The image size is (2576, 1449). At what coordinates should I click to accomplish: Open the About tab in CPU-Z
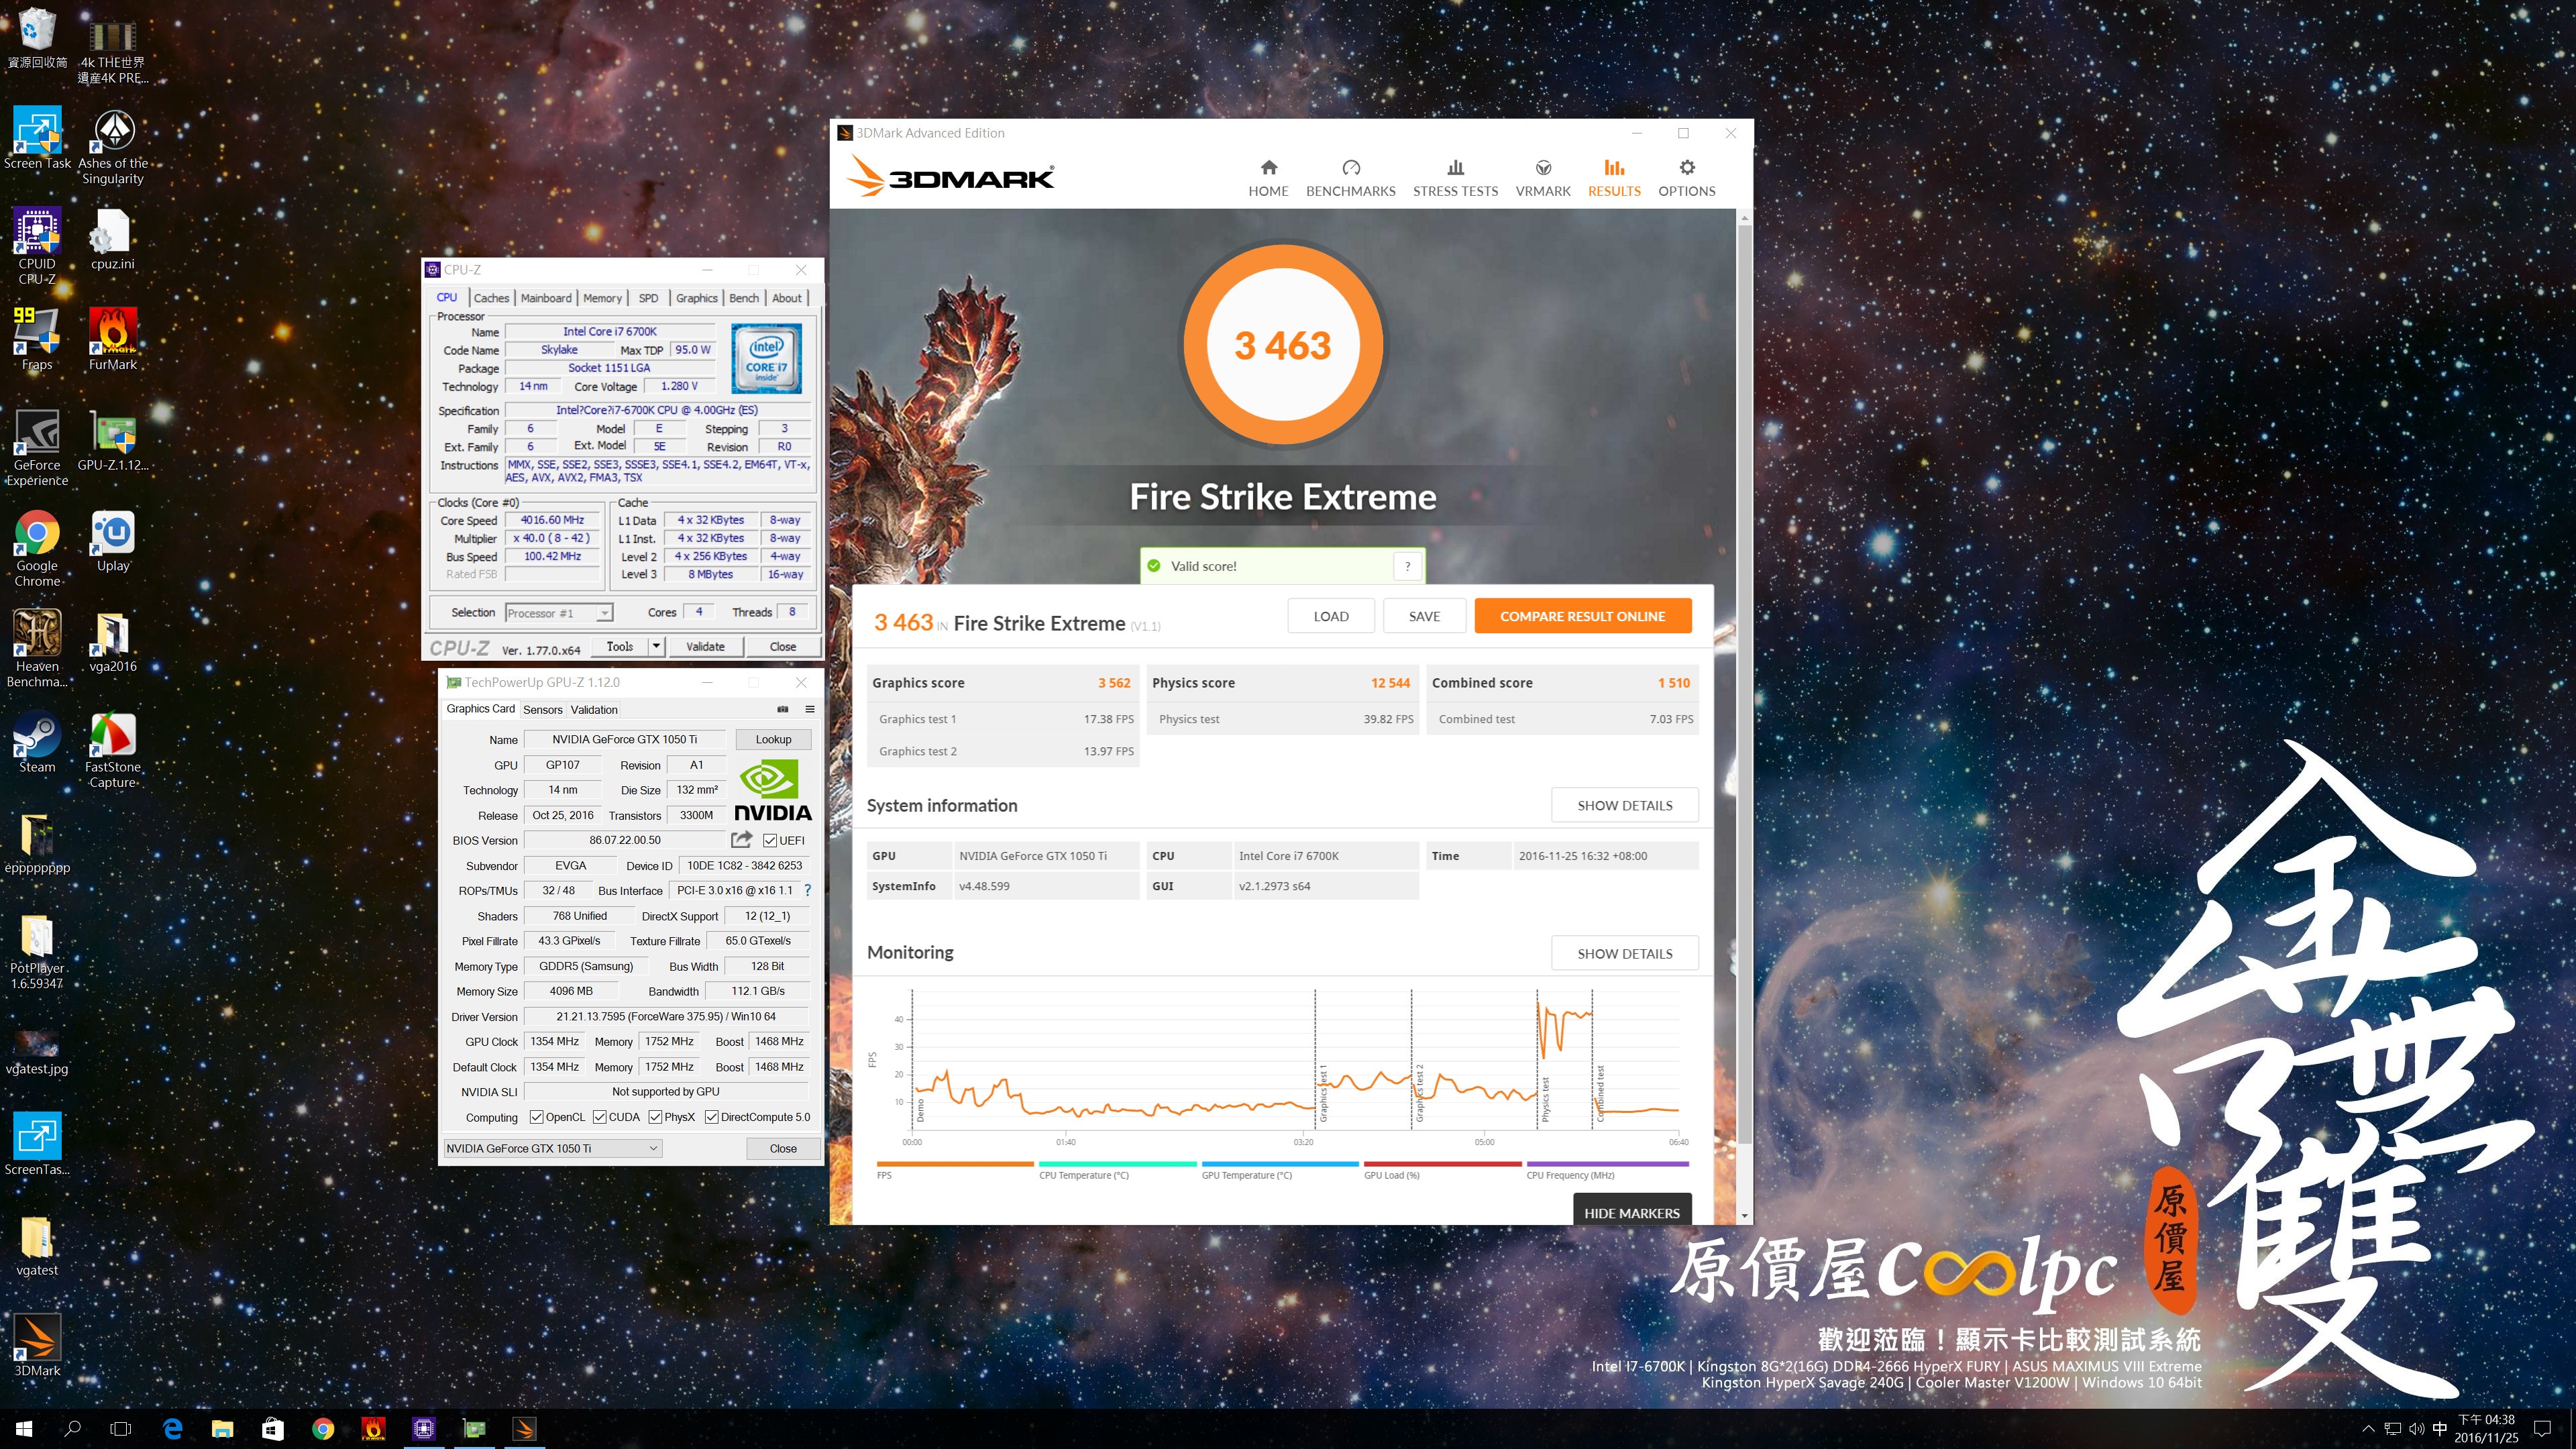[x=787, y=298]
